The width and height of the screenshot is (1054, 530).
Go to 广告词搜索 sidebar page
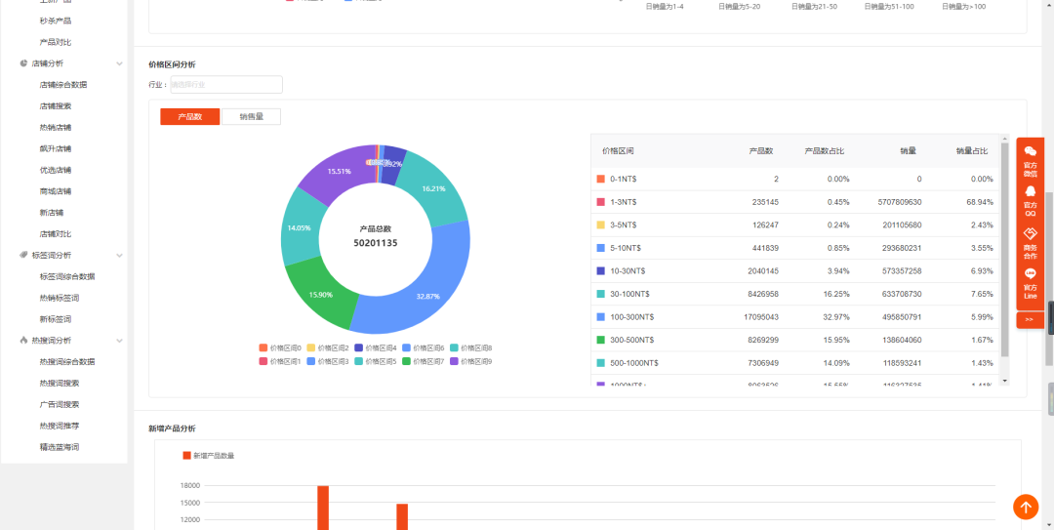click(x=60, y=404)
